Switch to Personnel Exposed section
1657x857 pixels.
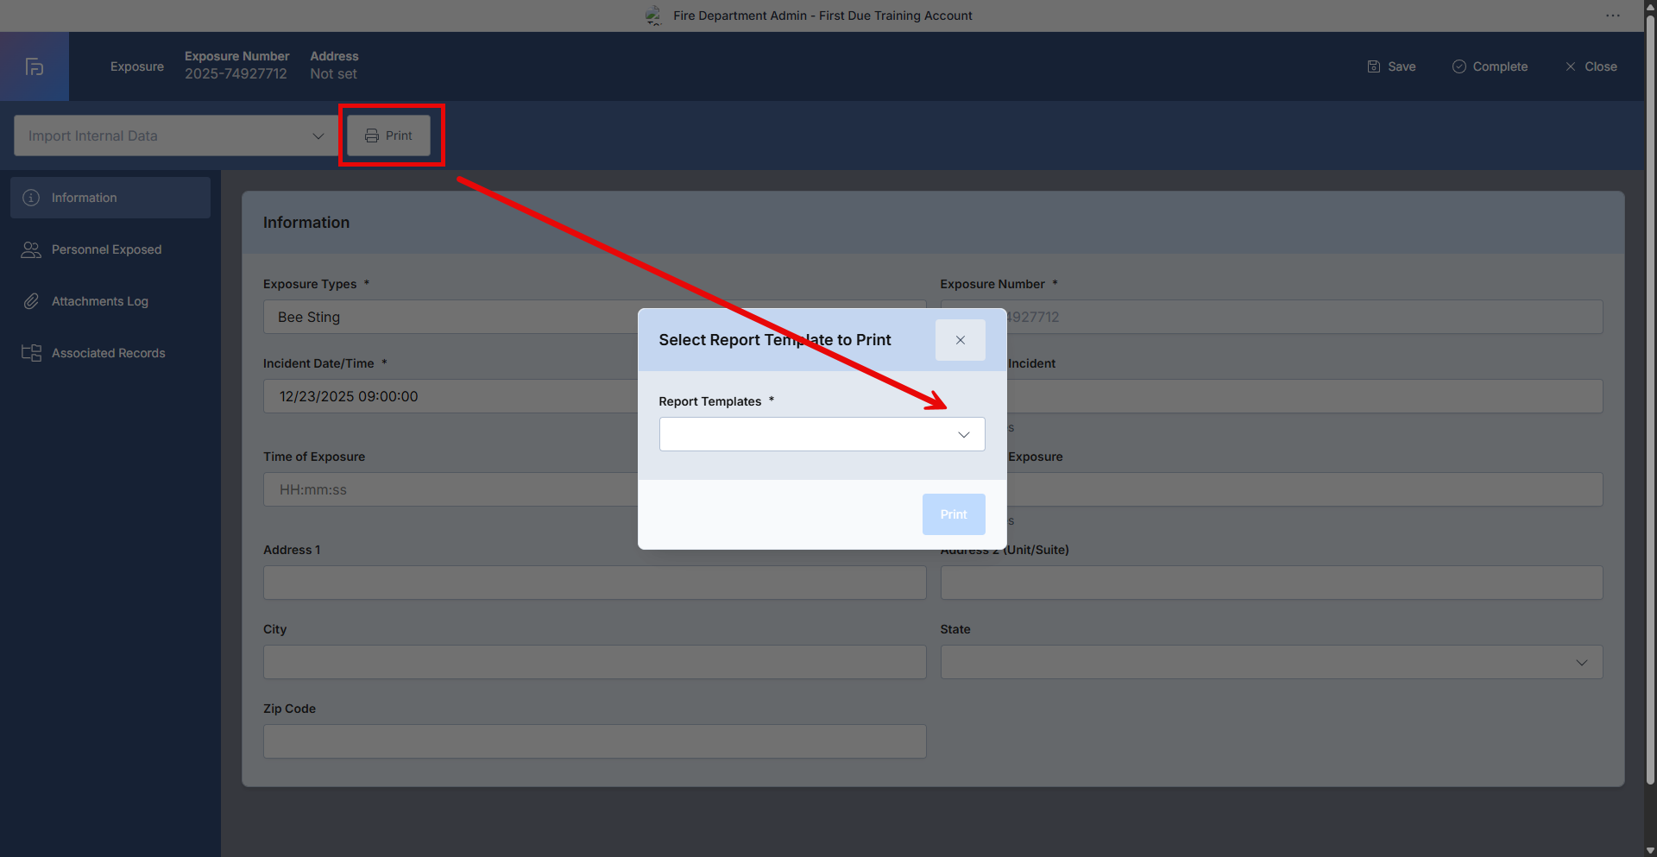[106, 249]
